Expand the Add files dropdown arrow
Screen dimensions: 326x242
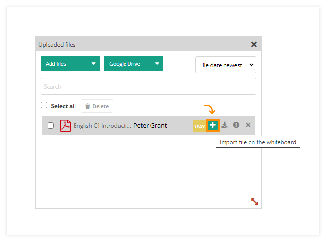93,64
